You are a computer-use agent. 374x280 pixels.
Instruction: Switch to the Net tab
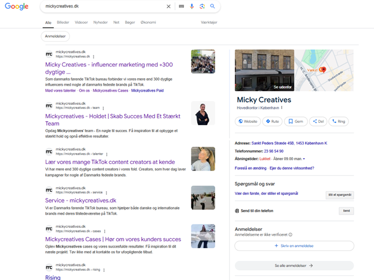pyautogui.click(x=116, y=23)
